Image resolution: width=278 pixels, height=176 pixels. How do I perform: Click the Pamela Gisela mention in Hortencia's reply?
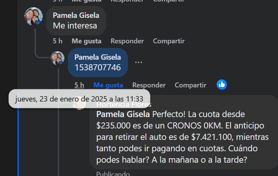[123, 114]
